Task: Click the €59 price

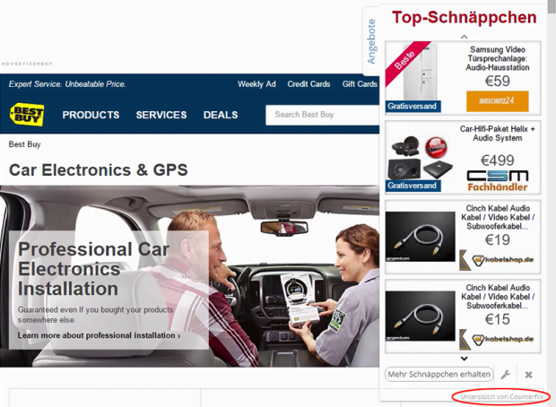Action: [498, 82]
